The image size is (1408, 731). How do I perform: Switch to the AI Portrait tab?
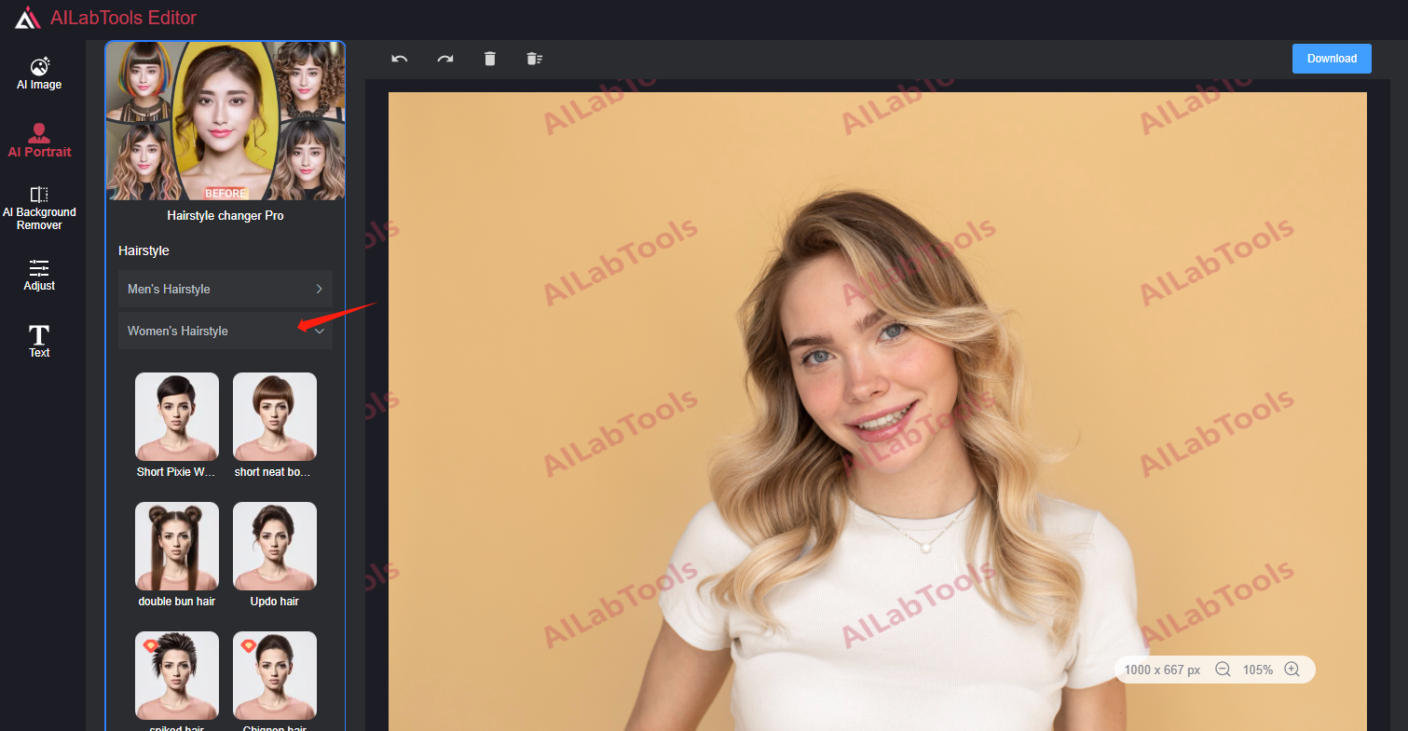tap(39, 141)
